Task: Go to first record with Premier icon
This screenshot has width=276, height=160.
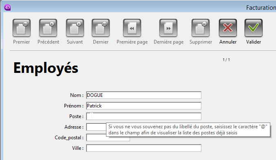Action: pos(22,28)
